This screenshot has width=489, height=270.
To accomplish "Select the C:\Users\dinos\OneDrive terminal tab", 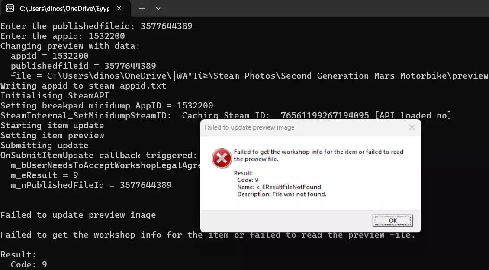I will [65, 8].
